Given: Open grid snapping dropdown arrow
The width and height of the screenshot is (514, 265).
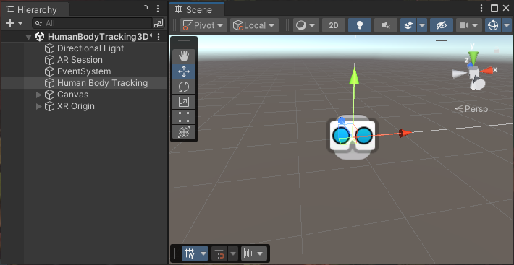Looking at the screenshot, I should pos(232,253).
